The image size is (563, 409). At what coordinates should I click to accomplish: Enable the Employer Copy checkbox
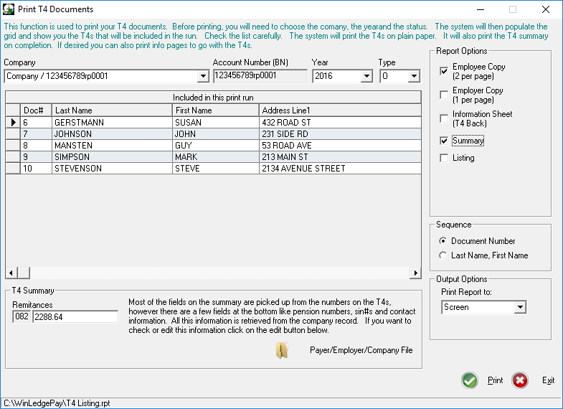445,95
